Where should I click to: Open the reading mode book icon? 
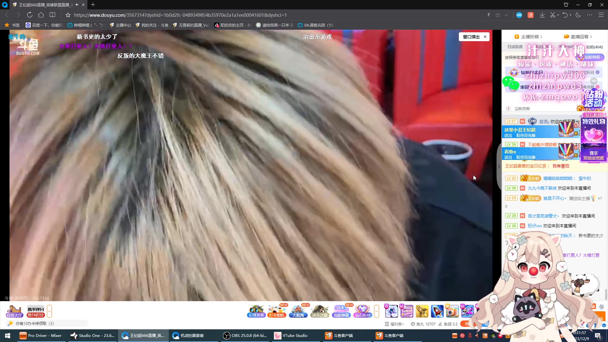(x=53, y=15)
